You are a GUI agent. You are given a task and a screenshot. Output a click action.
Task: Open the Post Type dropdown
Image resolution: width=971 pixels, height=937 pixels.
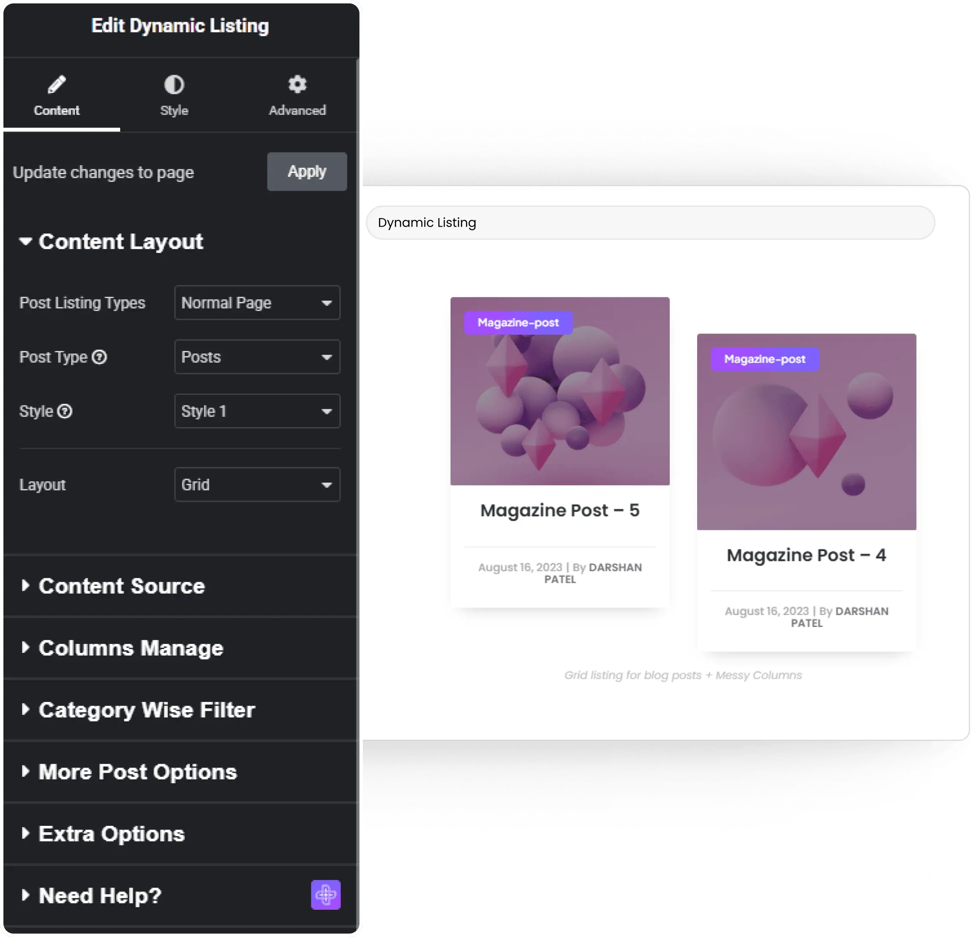(257, 357)
